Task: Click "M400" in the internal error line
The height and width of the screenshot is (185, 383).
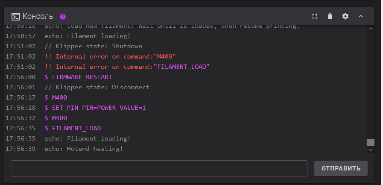Action: [x=165, y=56]
